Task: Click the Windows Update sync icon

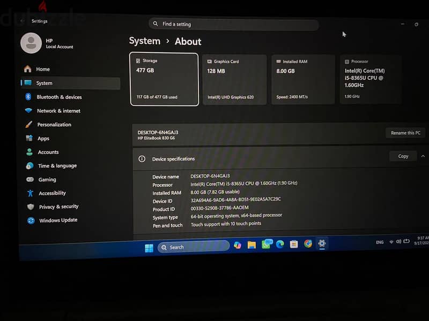Action: click(x=31, y=220)
